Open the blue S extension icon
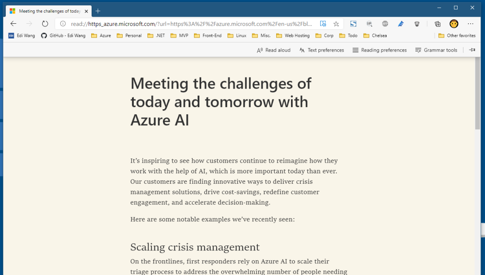 [353, 24]
